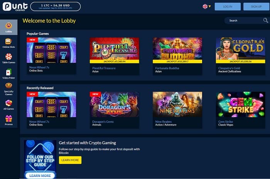270x179 pixels.
Task: Click the LTC to USD rate box
Action: (x=56, y=7)
